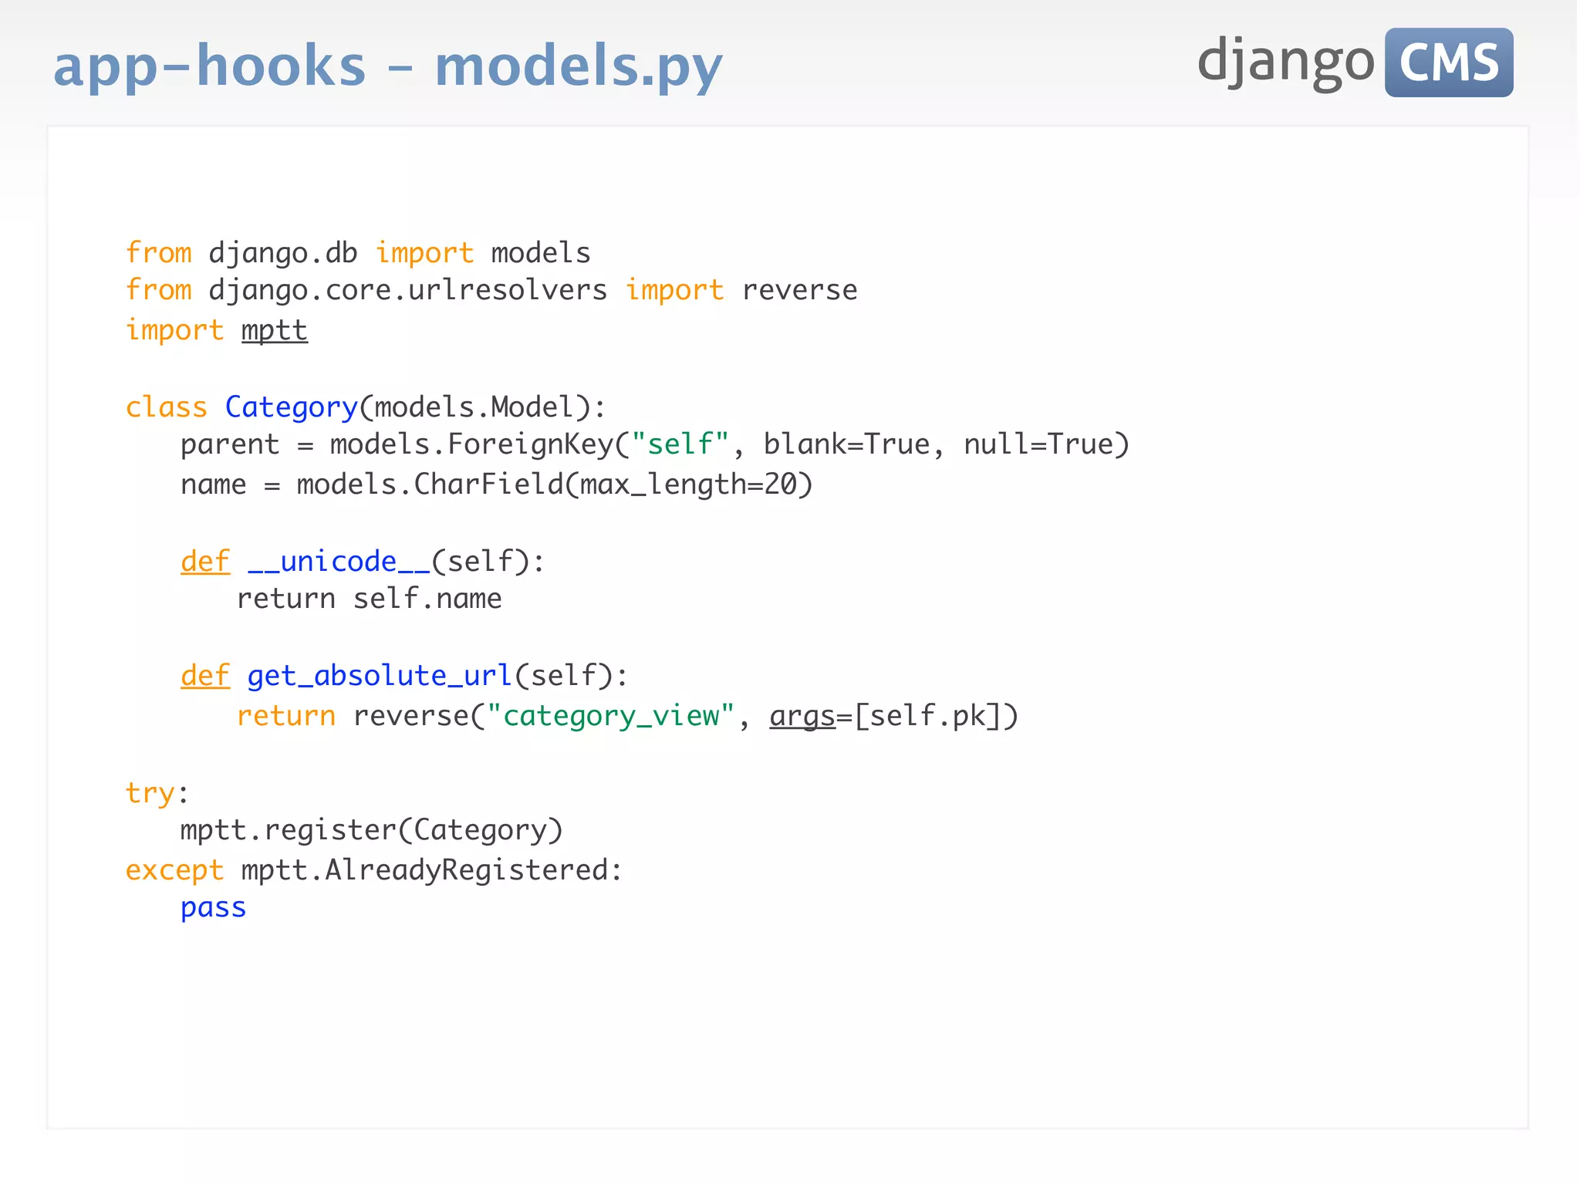Click the line 'name = models.CharField(max_length=20)'
This screenshot has width=1580, height=1185.
[x=497, y=484]
